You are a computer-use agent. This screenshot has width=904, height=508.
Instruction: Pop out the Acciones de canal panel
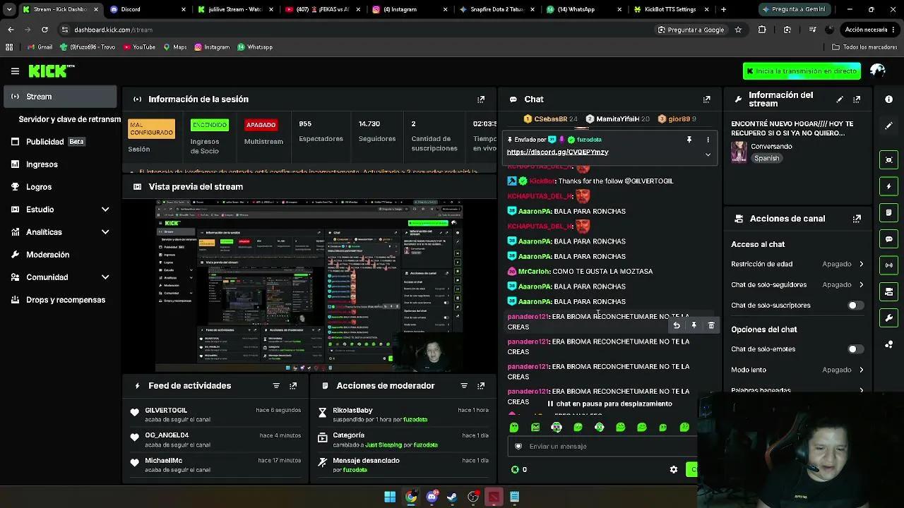pyautogui.click(x=857, y=219)
